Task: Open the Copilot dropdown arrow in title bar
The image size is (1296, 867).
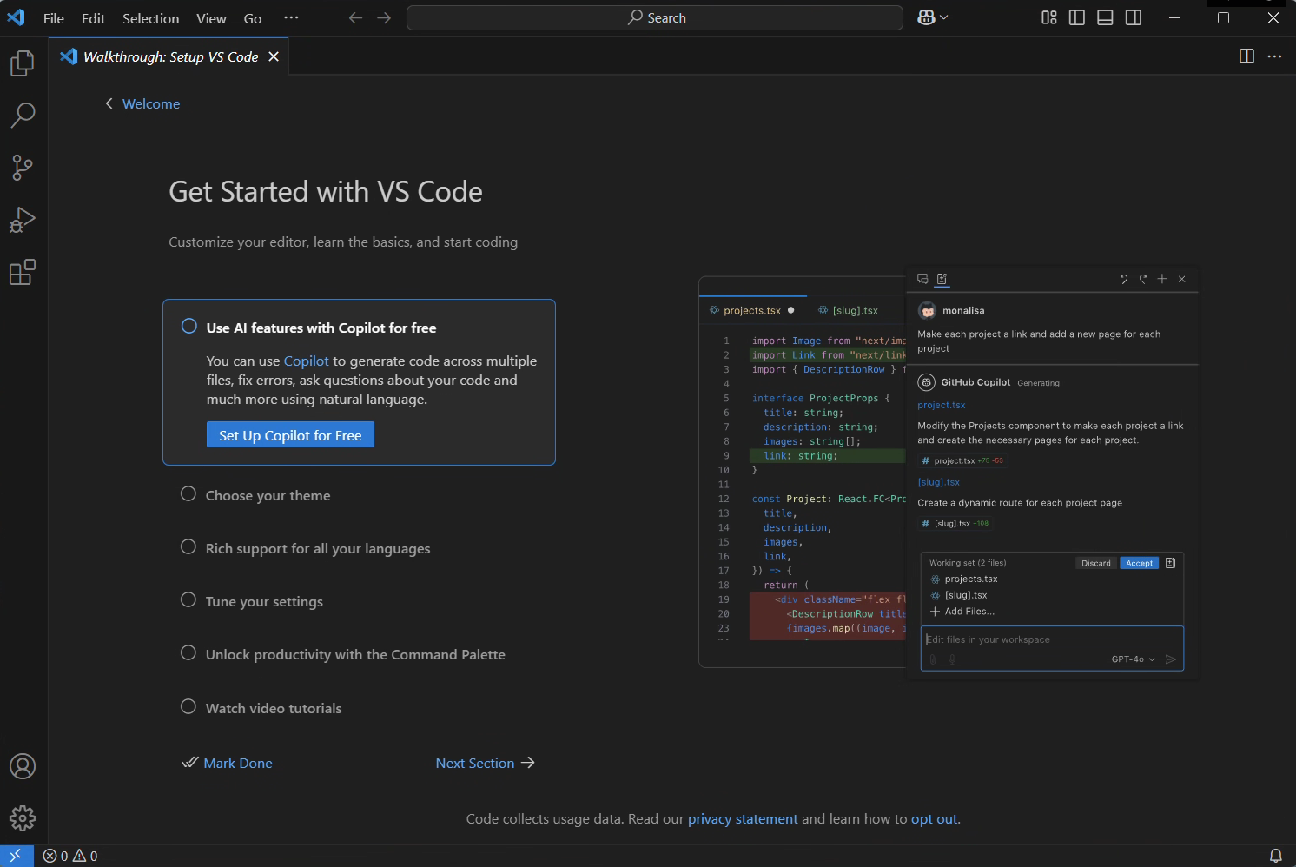Action: click(944, 17)
